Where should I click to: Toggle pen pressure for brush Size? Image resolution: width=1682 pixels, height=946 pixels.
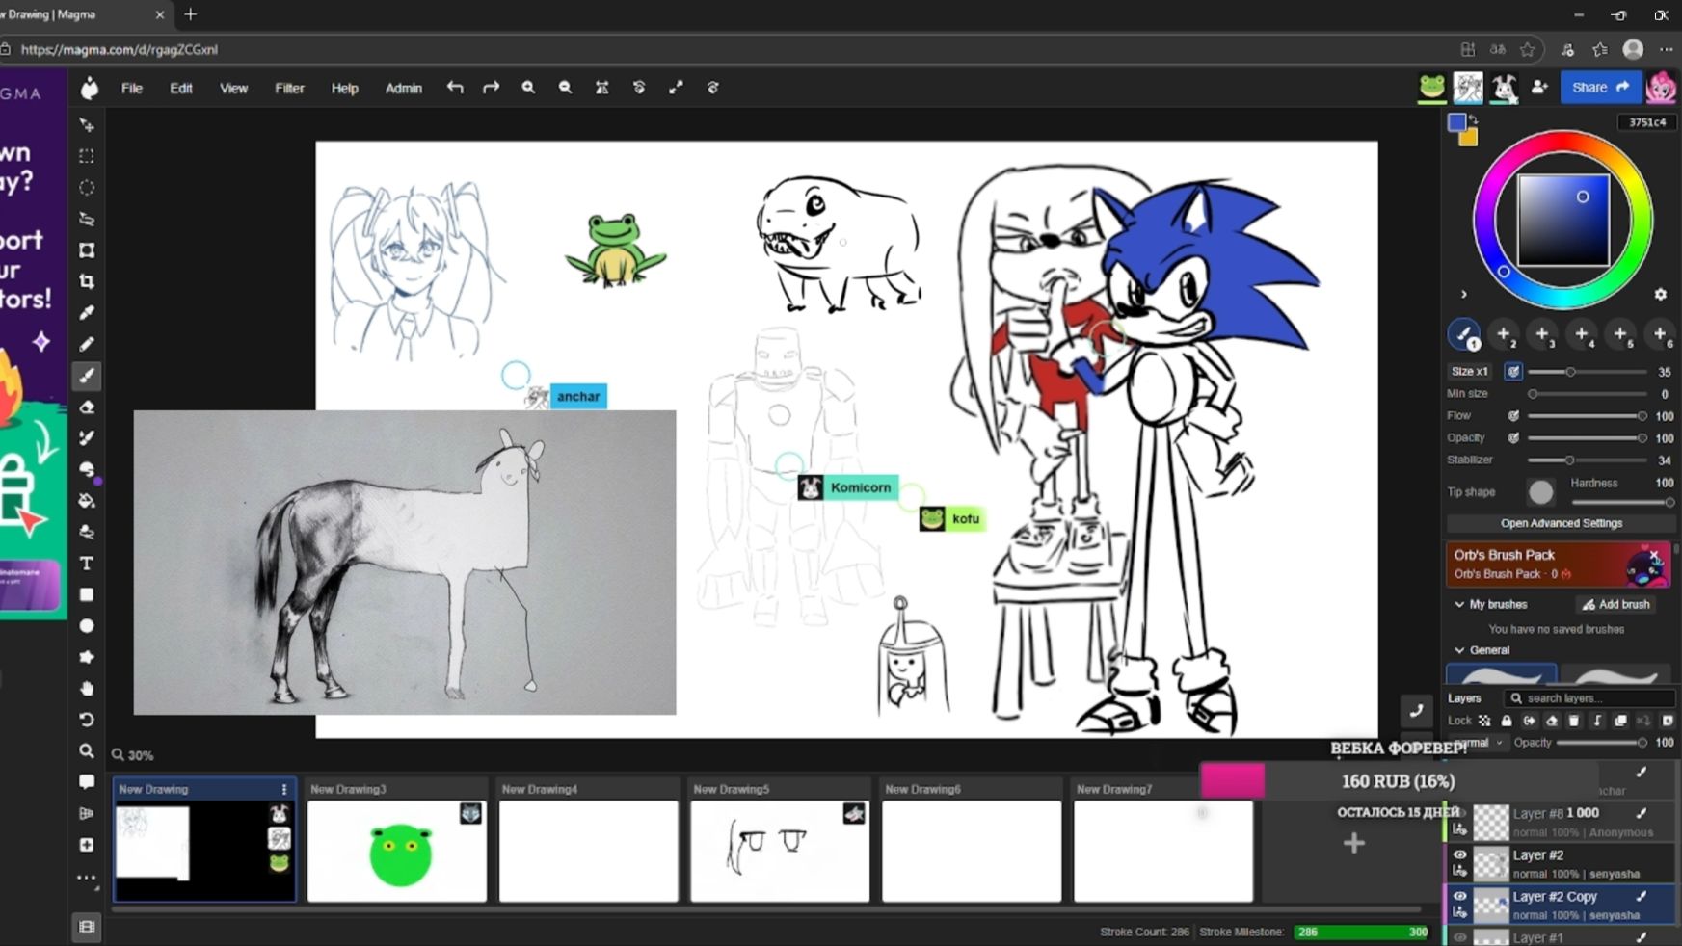tap(1513, 371)
